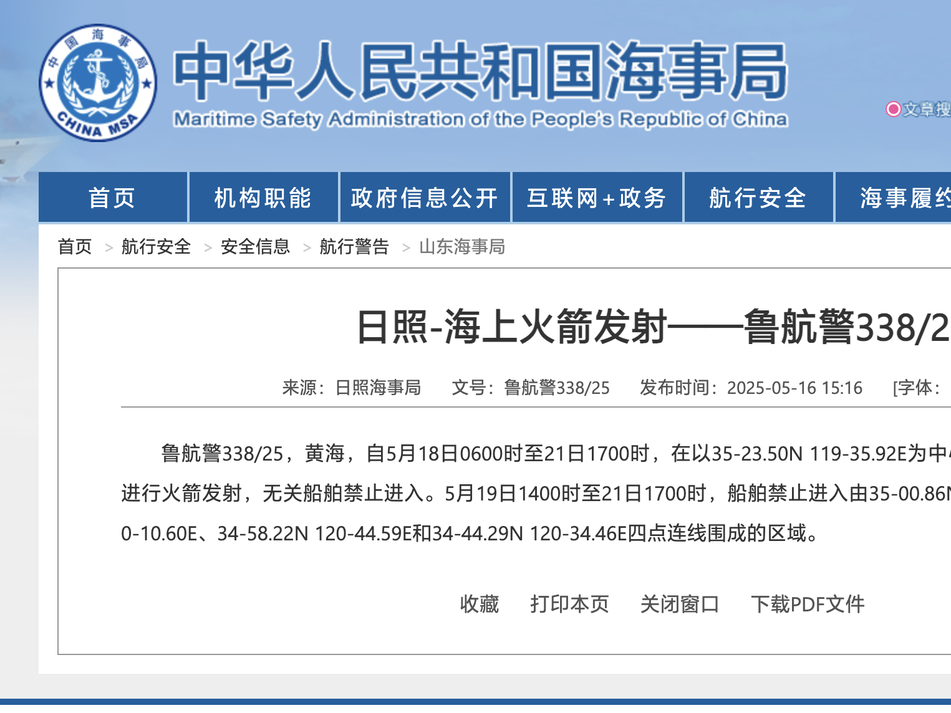Open 航行警告 breadcrumb link

point(354,246)
